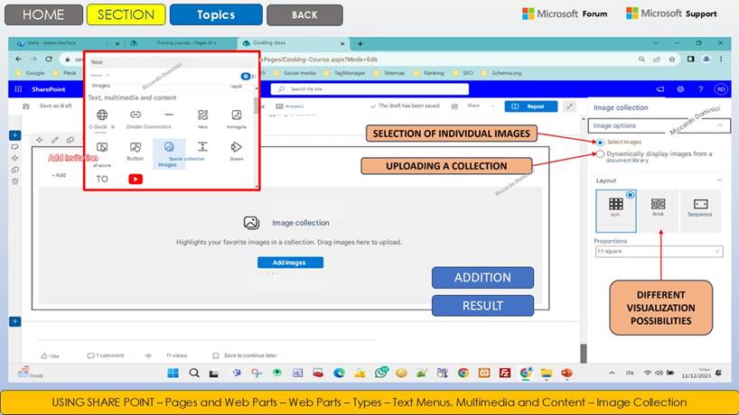Click the slide HOME button

point(43,14)
